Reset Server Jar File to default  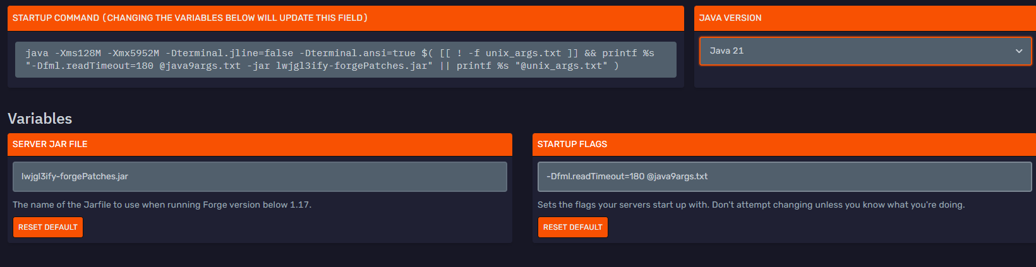[x=48, y=227]
